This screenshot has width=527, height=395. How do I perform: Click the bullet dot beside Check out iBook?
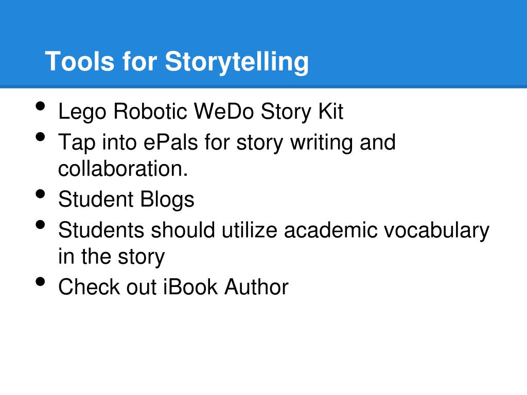click(x=40, y=281)
